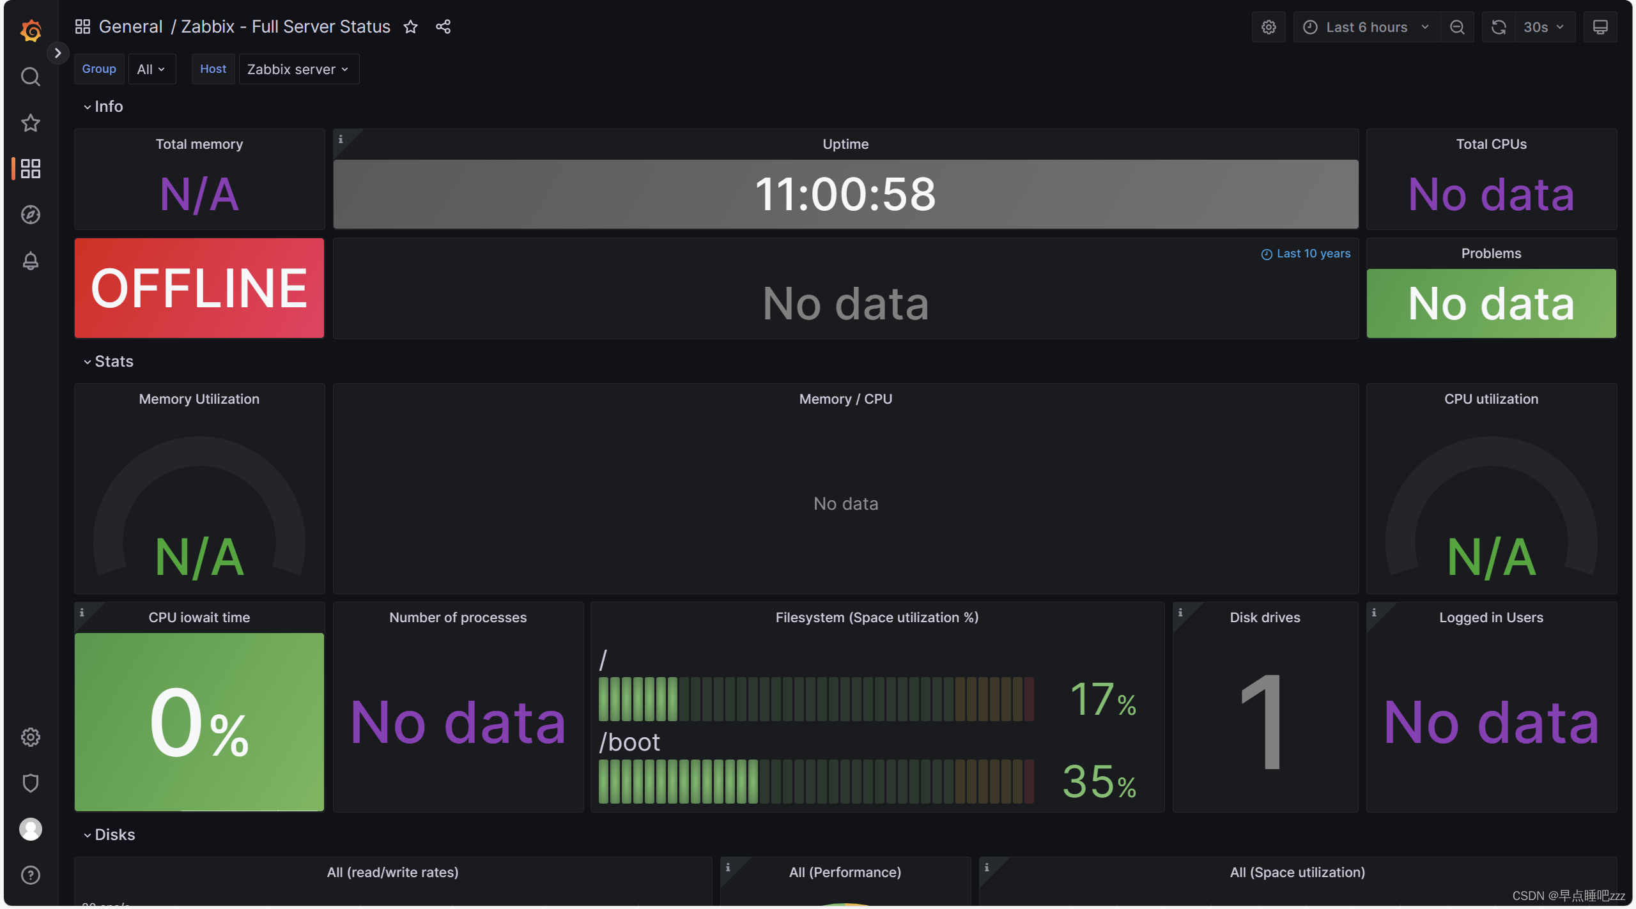The width and height of the screenshot is (1636, 909).
Task: Open the Group filter dropdown
Action: pos(150,68)
